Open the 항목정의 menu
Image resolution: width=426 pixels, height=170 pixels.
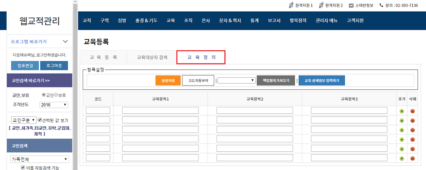click(x=298, y=20)
